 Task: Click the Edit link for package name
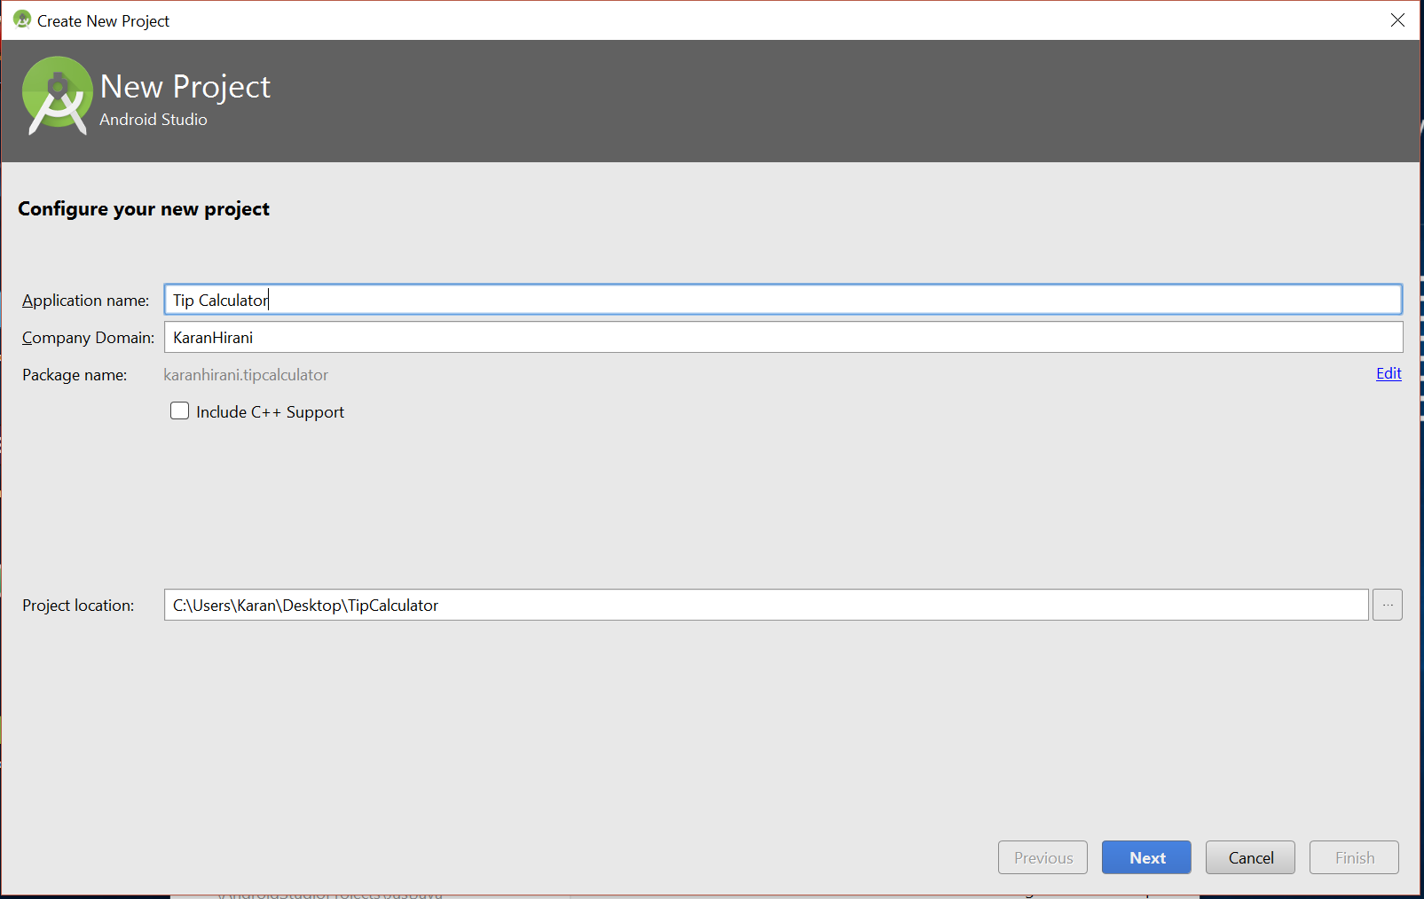1389,373
